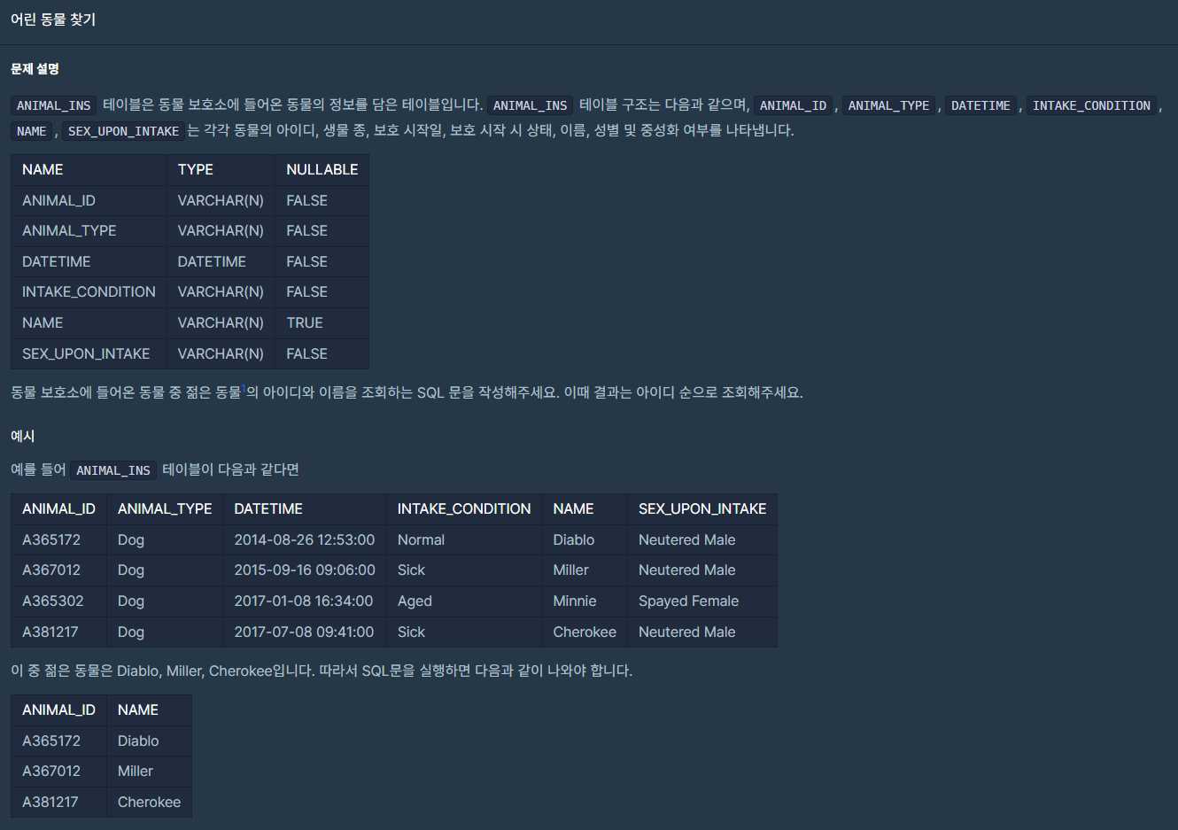Screen dimensions: 1178x830
Task: Click the SEX_UPON_INTAKE inline code tag in description
Action: [123, 131]
